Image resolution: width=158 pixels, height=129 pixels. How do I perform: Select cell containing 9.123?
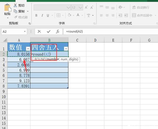pyautogui.click(x=19, y=81)
